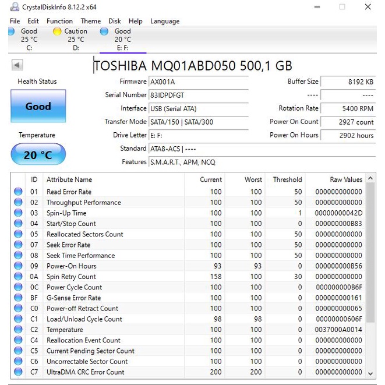Click the attribute list scrollbar down arrow

[370, 373]
